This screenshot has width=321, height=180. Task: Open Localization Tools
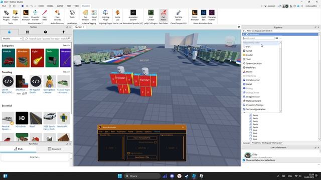coord(72,14)
